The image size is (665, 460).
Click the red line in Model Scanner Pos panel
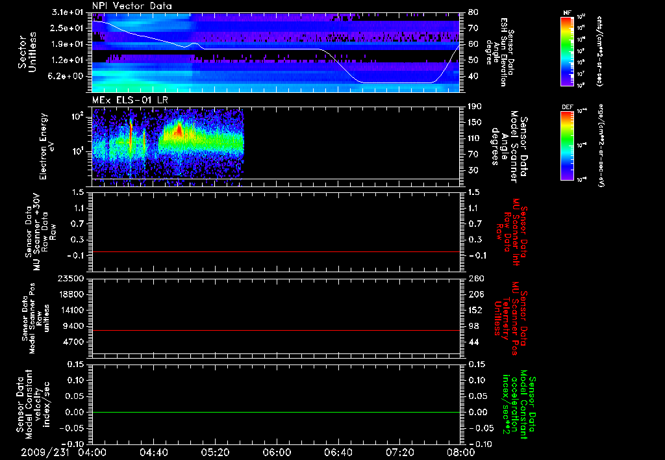point(275,330)
